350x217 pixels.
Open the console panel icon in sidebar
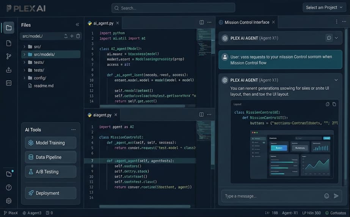9,83
